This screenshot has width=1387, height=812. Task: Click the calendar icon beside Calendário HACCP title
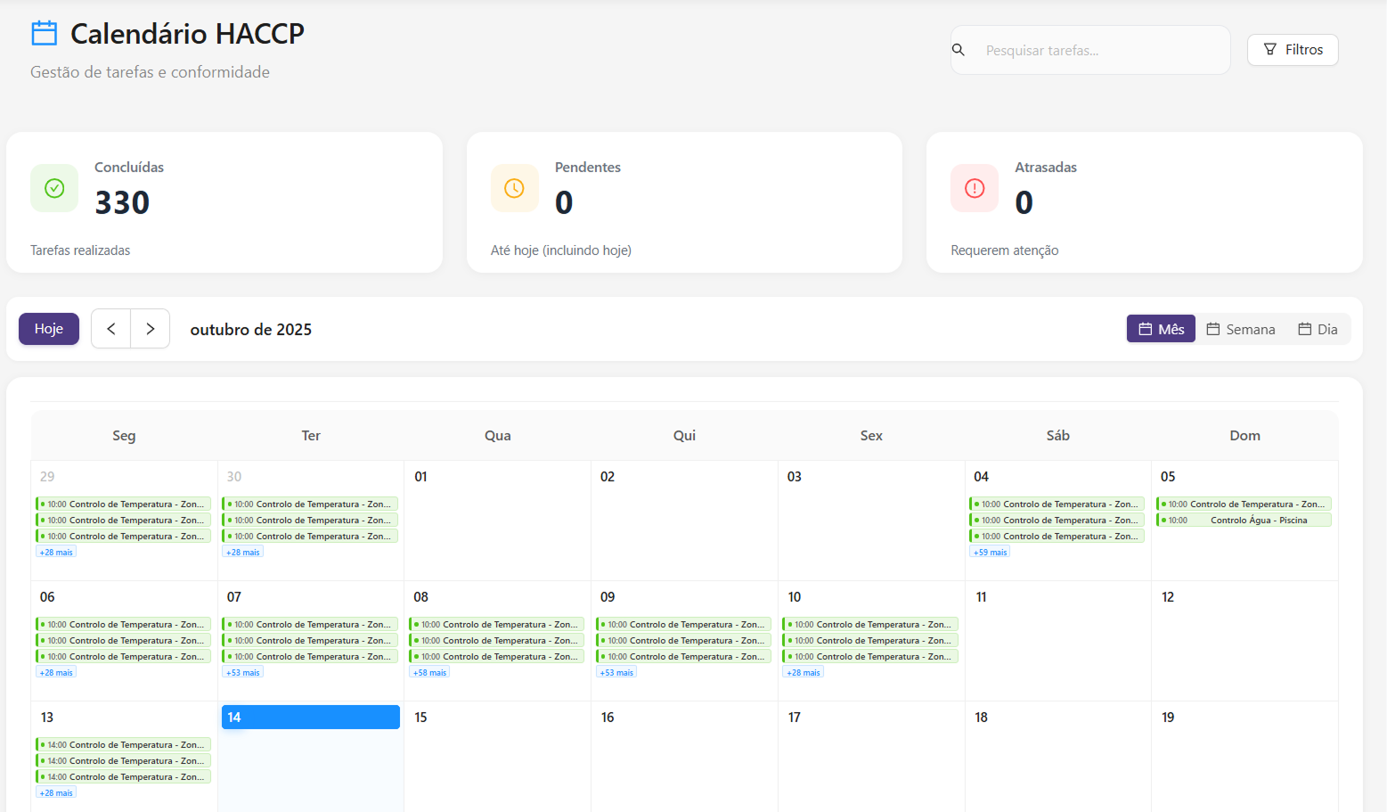point(44,34)
